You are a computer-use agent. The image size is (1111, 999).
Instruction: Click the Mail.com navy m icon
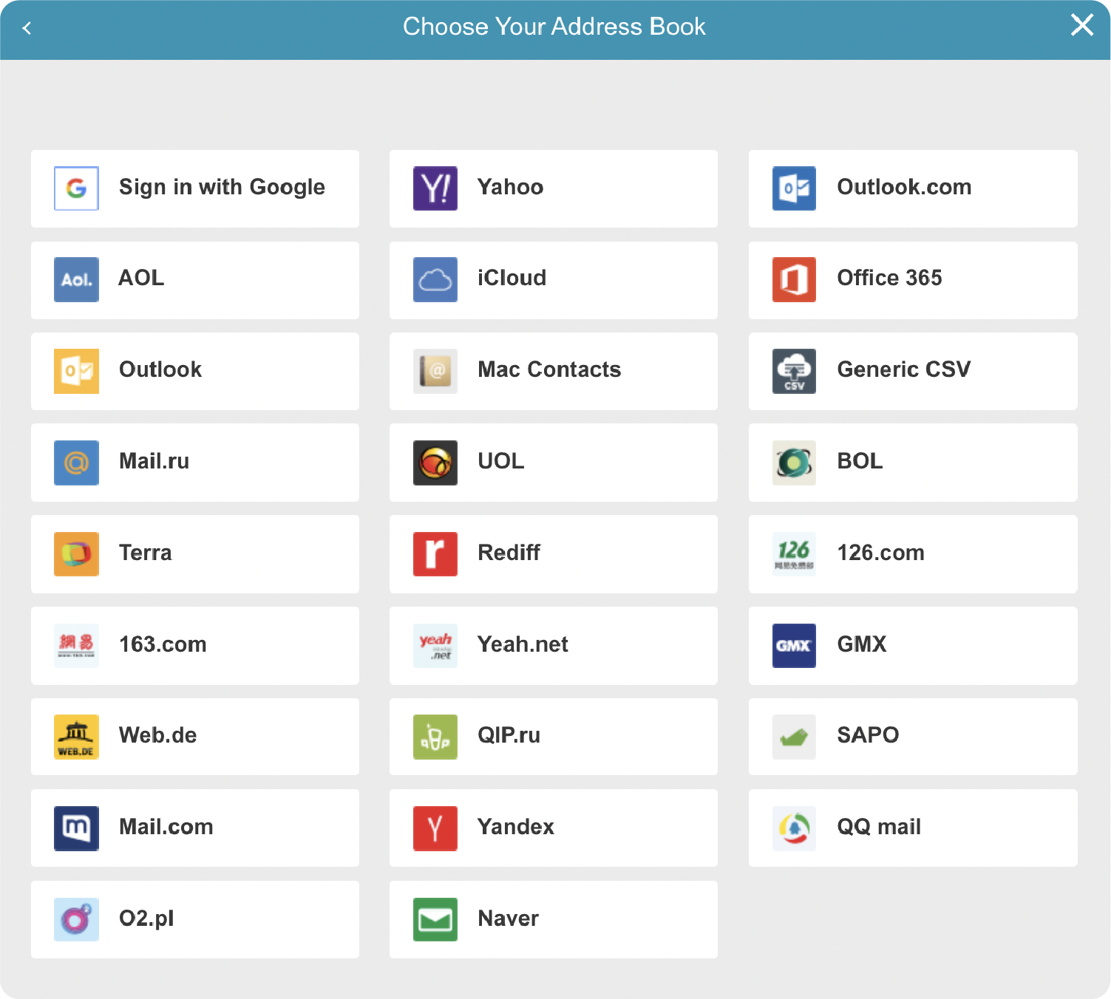point(76,828)
